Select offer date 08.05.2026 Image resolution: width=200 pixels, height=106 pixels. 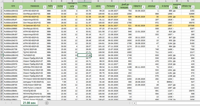pyautogui.click(x=139, y=17)
